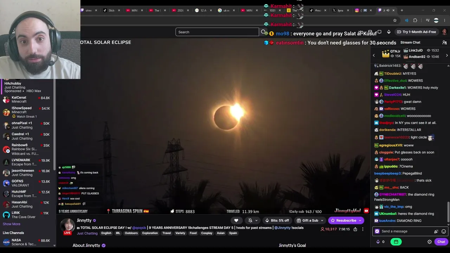The height and width of the screenshot is (253, 450).
Task: Open IShowSpeed channel in sidebar
Action: [27, 112]
